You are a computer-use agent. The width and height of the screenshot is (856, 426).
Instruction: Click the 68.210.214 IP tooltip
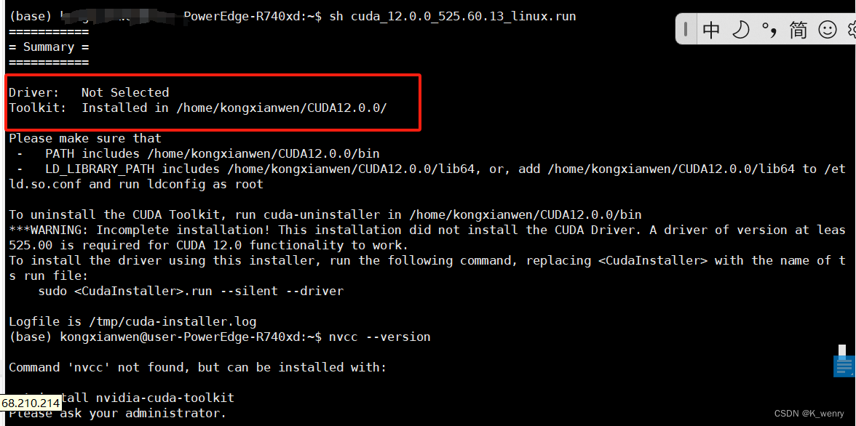[31, 403]
